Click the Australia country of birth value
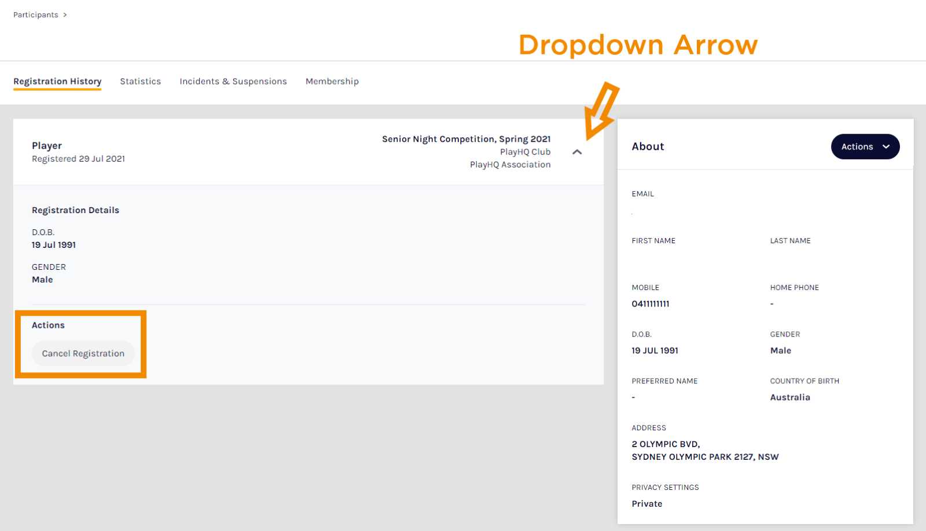The width and height of the screenshot is (926, 531). click(x=789, y=397)
